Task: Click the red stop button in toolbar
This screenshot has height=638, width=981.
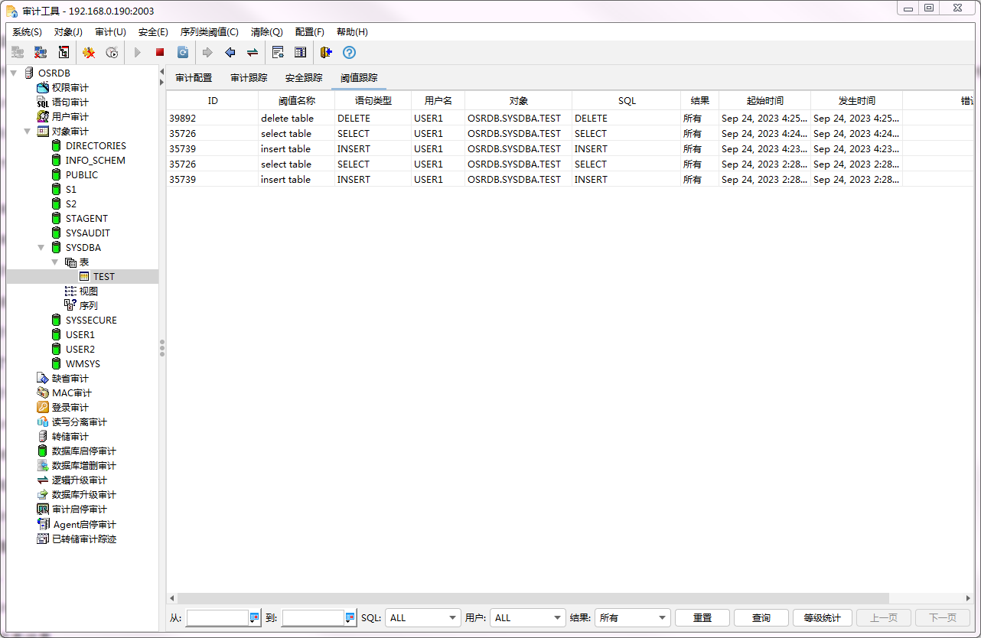Action: tap(160, 53)
